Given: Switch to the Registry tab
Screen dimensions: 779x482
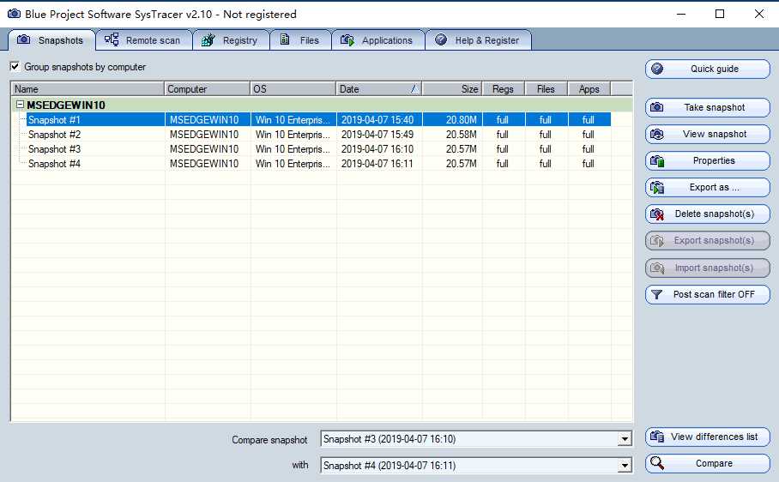Looking at the screenshot, I should 231,40.
